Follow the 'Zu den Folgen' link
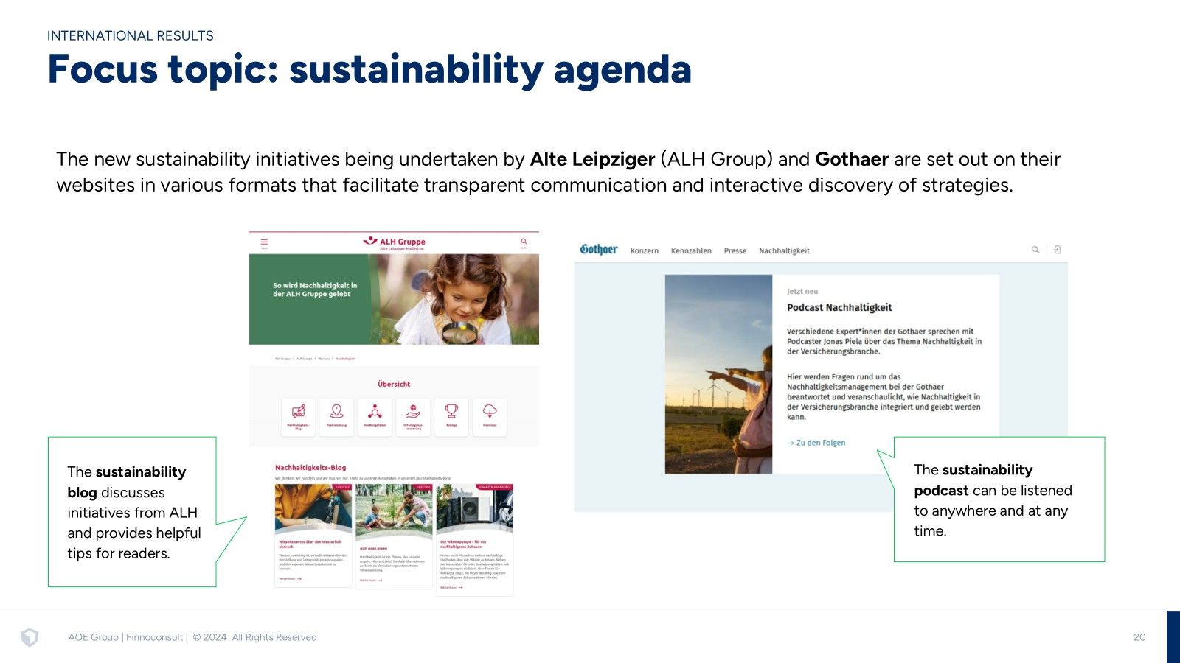The height and width of the screenshot is (663, 1180). (x=816, y=443)
